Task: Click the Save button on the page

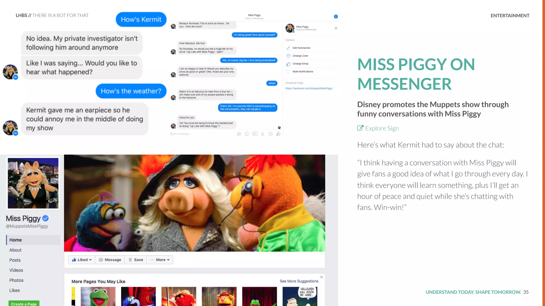Action: pos(135,260)
